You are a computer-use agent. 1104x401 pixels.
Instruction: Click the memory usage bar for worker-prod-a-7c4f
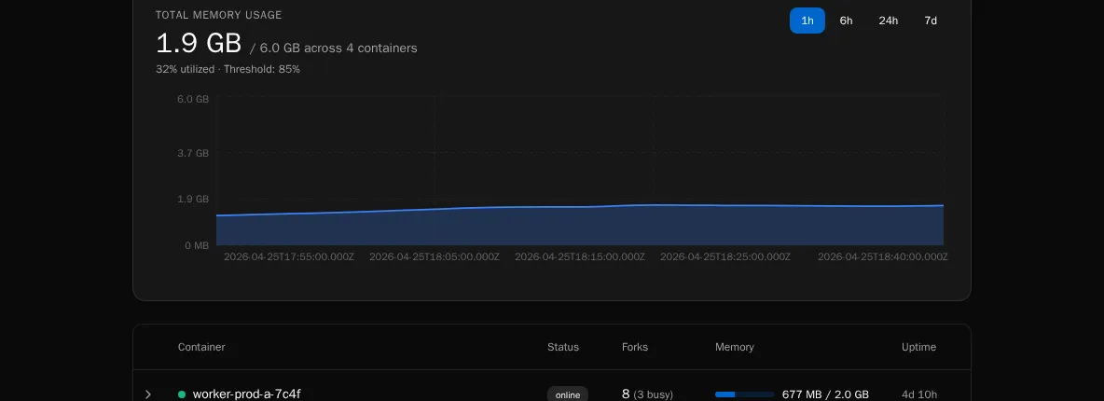coord(744,394)
